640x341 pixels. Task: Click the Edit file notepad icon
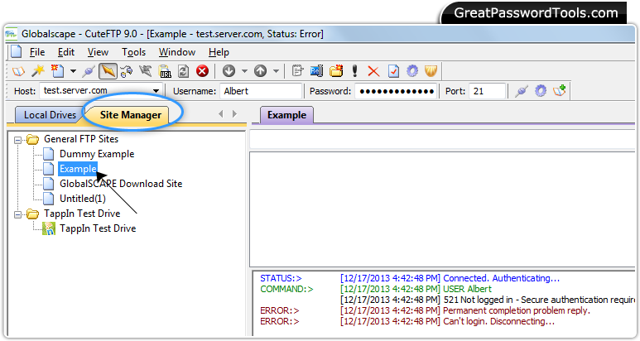tap(297, 71)
